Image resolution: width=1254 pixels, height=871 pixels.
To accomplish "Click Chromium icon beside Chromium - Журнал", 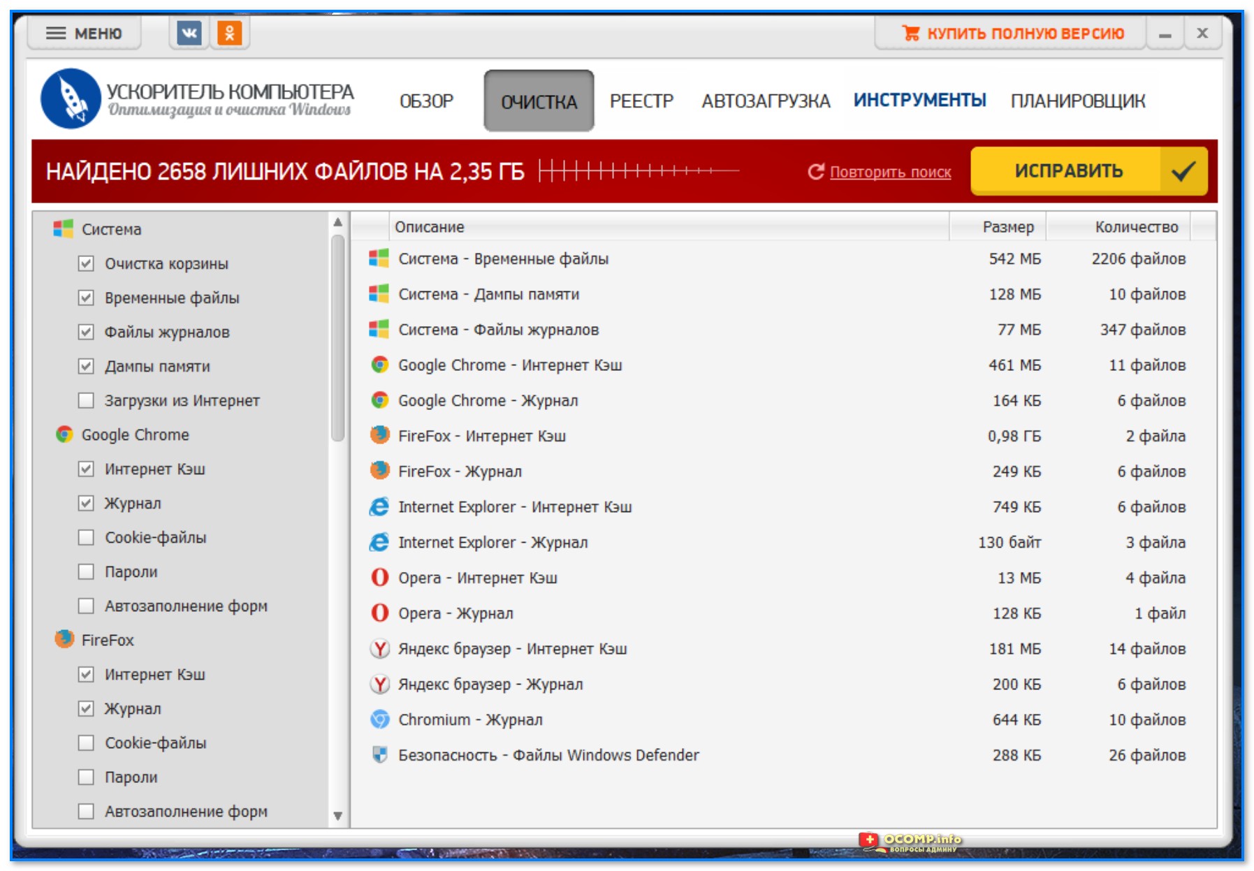I will (379, 719).
